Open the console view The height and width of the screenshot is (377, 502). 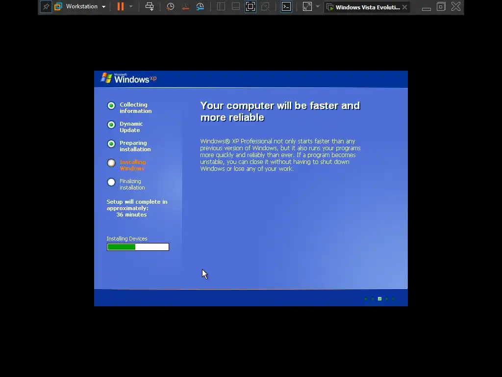click(x=286, y=6)
